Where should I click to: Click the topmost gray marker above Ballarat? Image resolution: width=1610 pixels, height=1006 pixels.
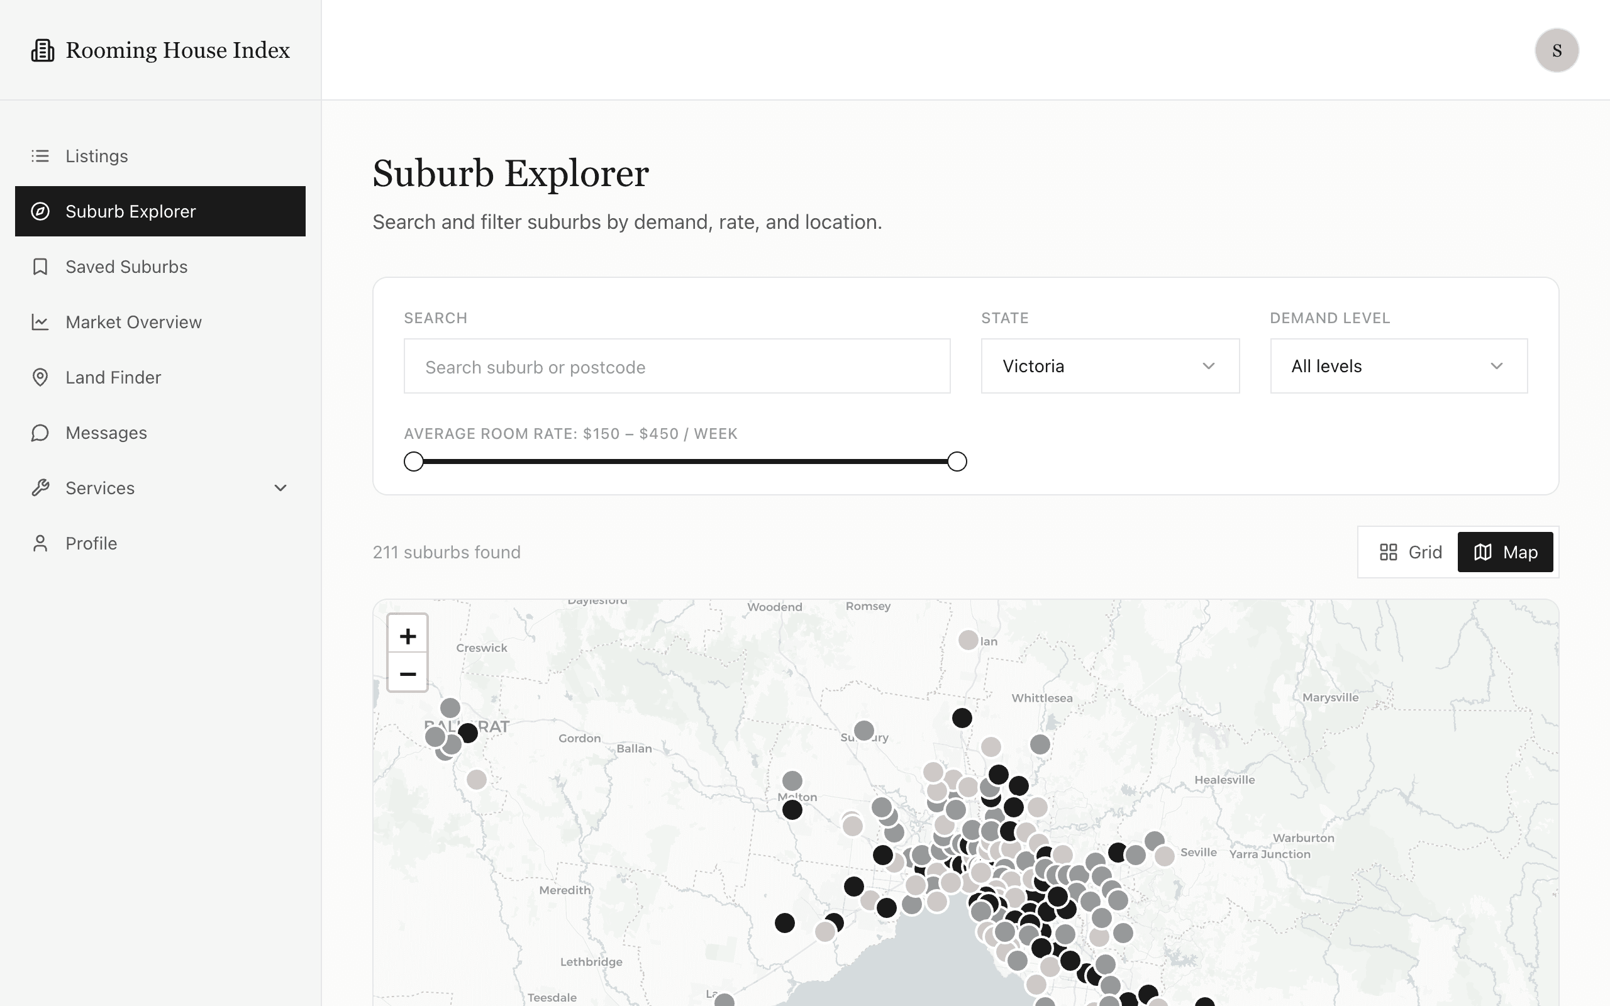click(x=450, y=707)
